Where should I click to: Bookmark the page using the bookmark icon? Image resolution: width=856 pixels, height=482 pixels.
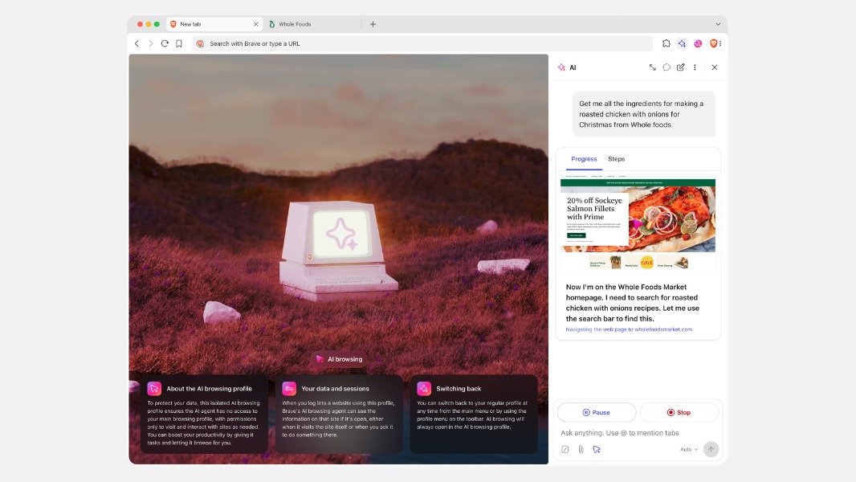point(179,43)
